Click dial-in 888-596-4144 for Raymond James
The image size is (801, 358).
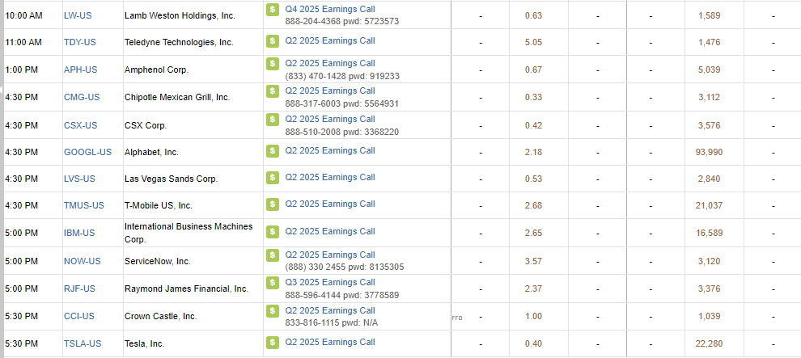pos(313,295)
